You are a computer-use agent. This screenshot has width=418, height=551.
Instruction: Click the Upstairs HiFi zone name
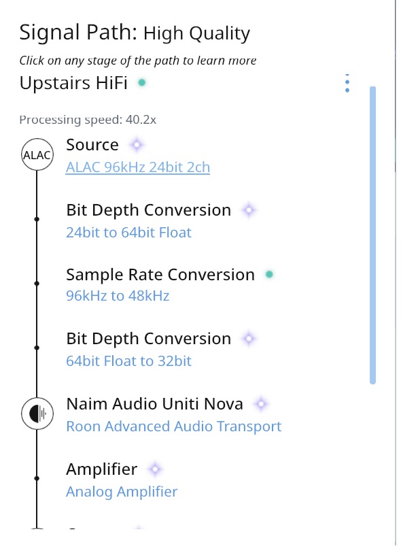tap(73, 83)
